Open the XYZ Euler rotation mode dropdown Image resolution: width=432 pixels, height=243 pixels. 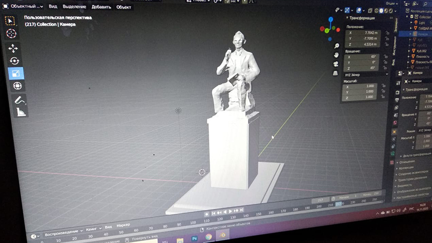point(365,74)
